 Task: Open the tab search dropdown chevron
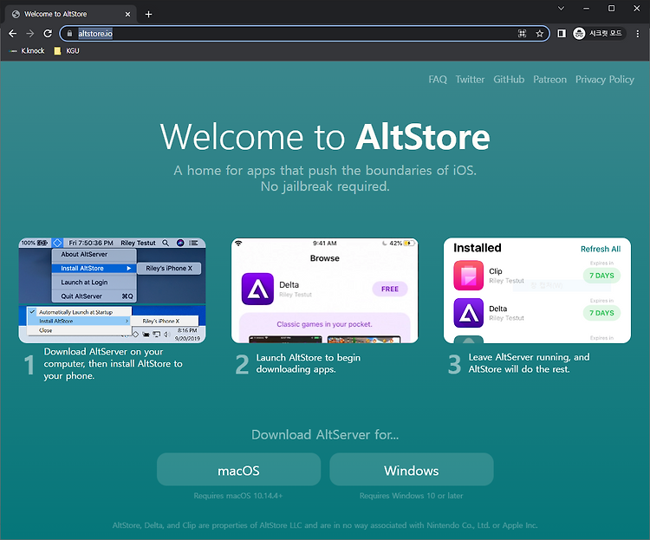pos(561,9)
